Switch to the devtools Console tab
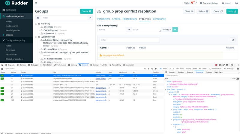240x134 pixels. tap(22, 65)
